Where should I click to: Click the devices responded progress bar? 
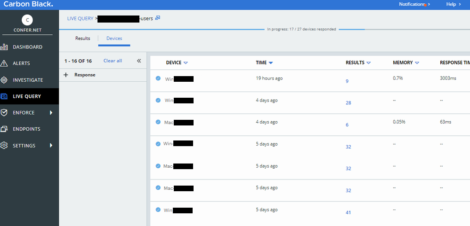pyautogui.click(x=301, y=29)
